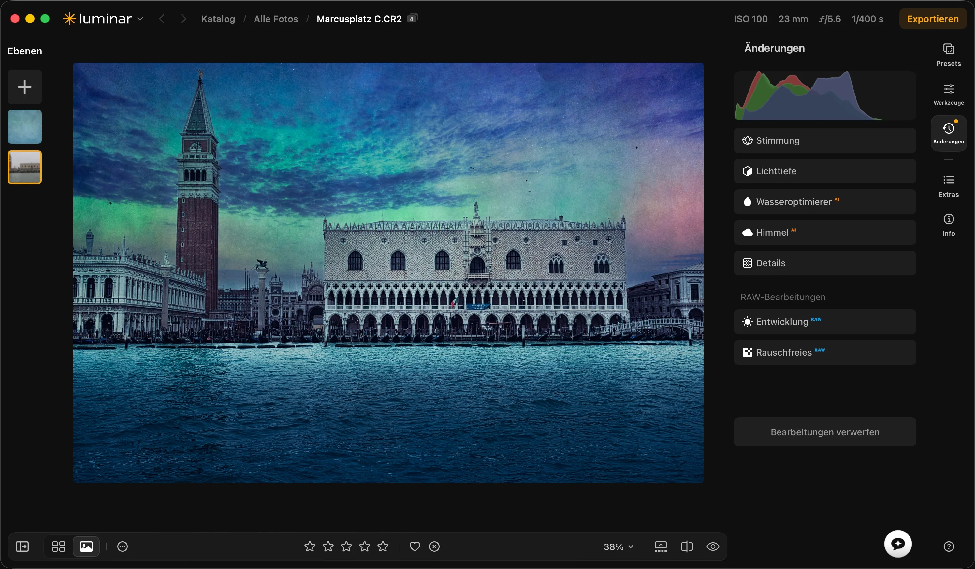Expand the Himmel AI entry

coord(825,232)
